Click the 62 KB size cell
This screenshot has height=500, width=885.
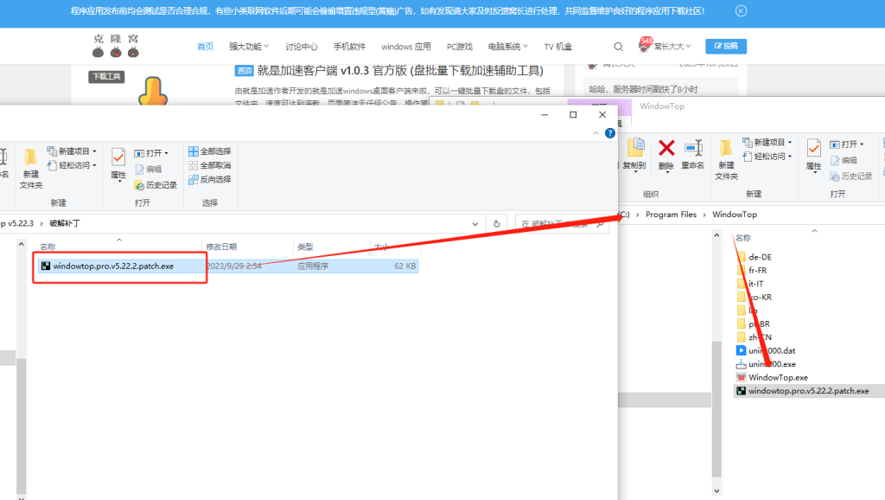404,266
